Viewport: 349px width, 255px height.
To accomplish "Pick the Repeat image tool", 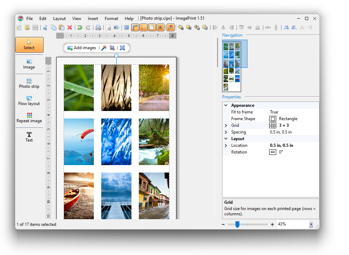I will [29, 118].
